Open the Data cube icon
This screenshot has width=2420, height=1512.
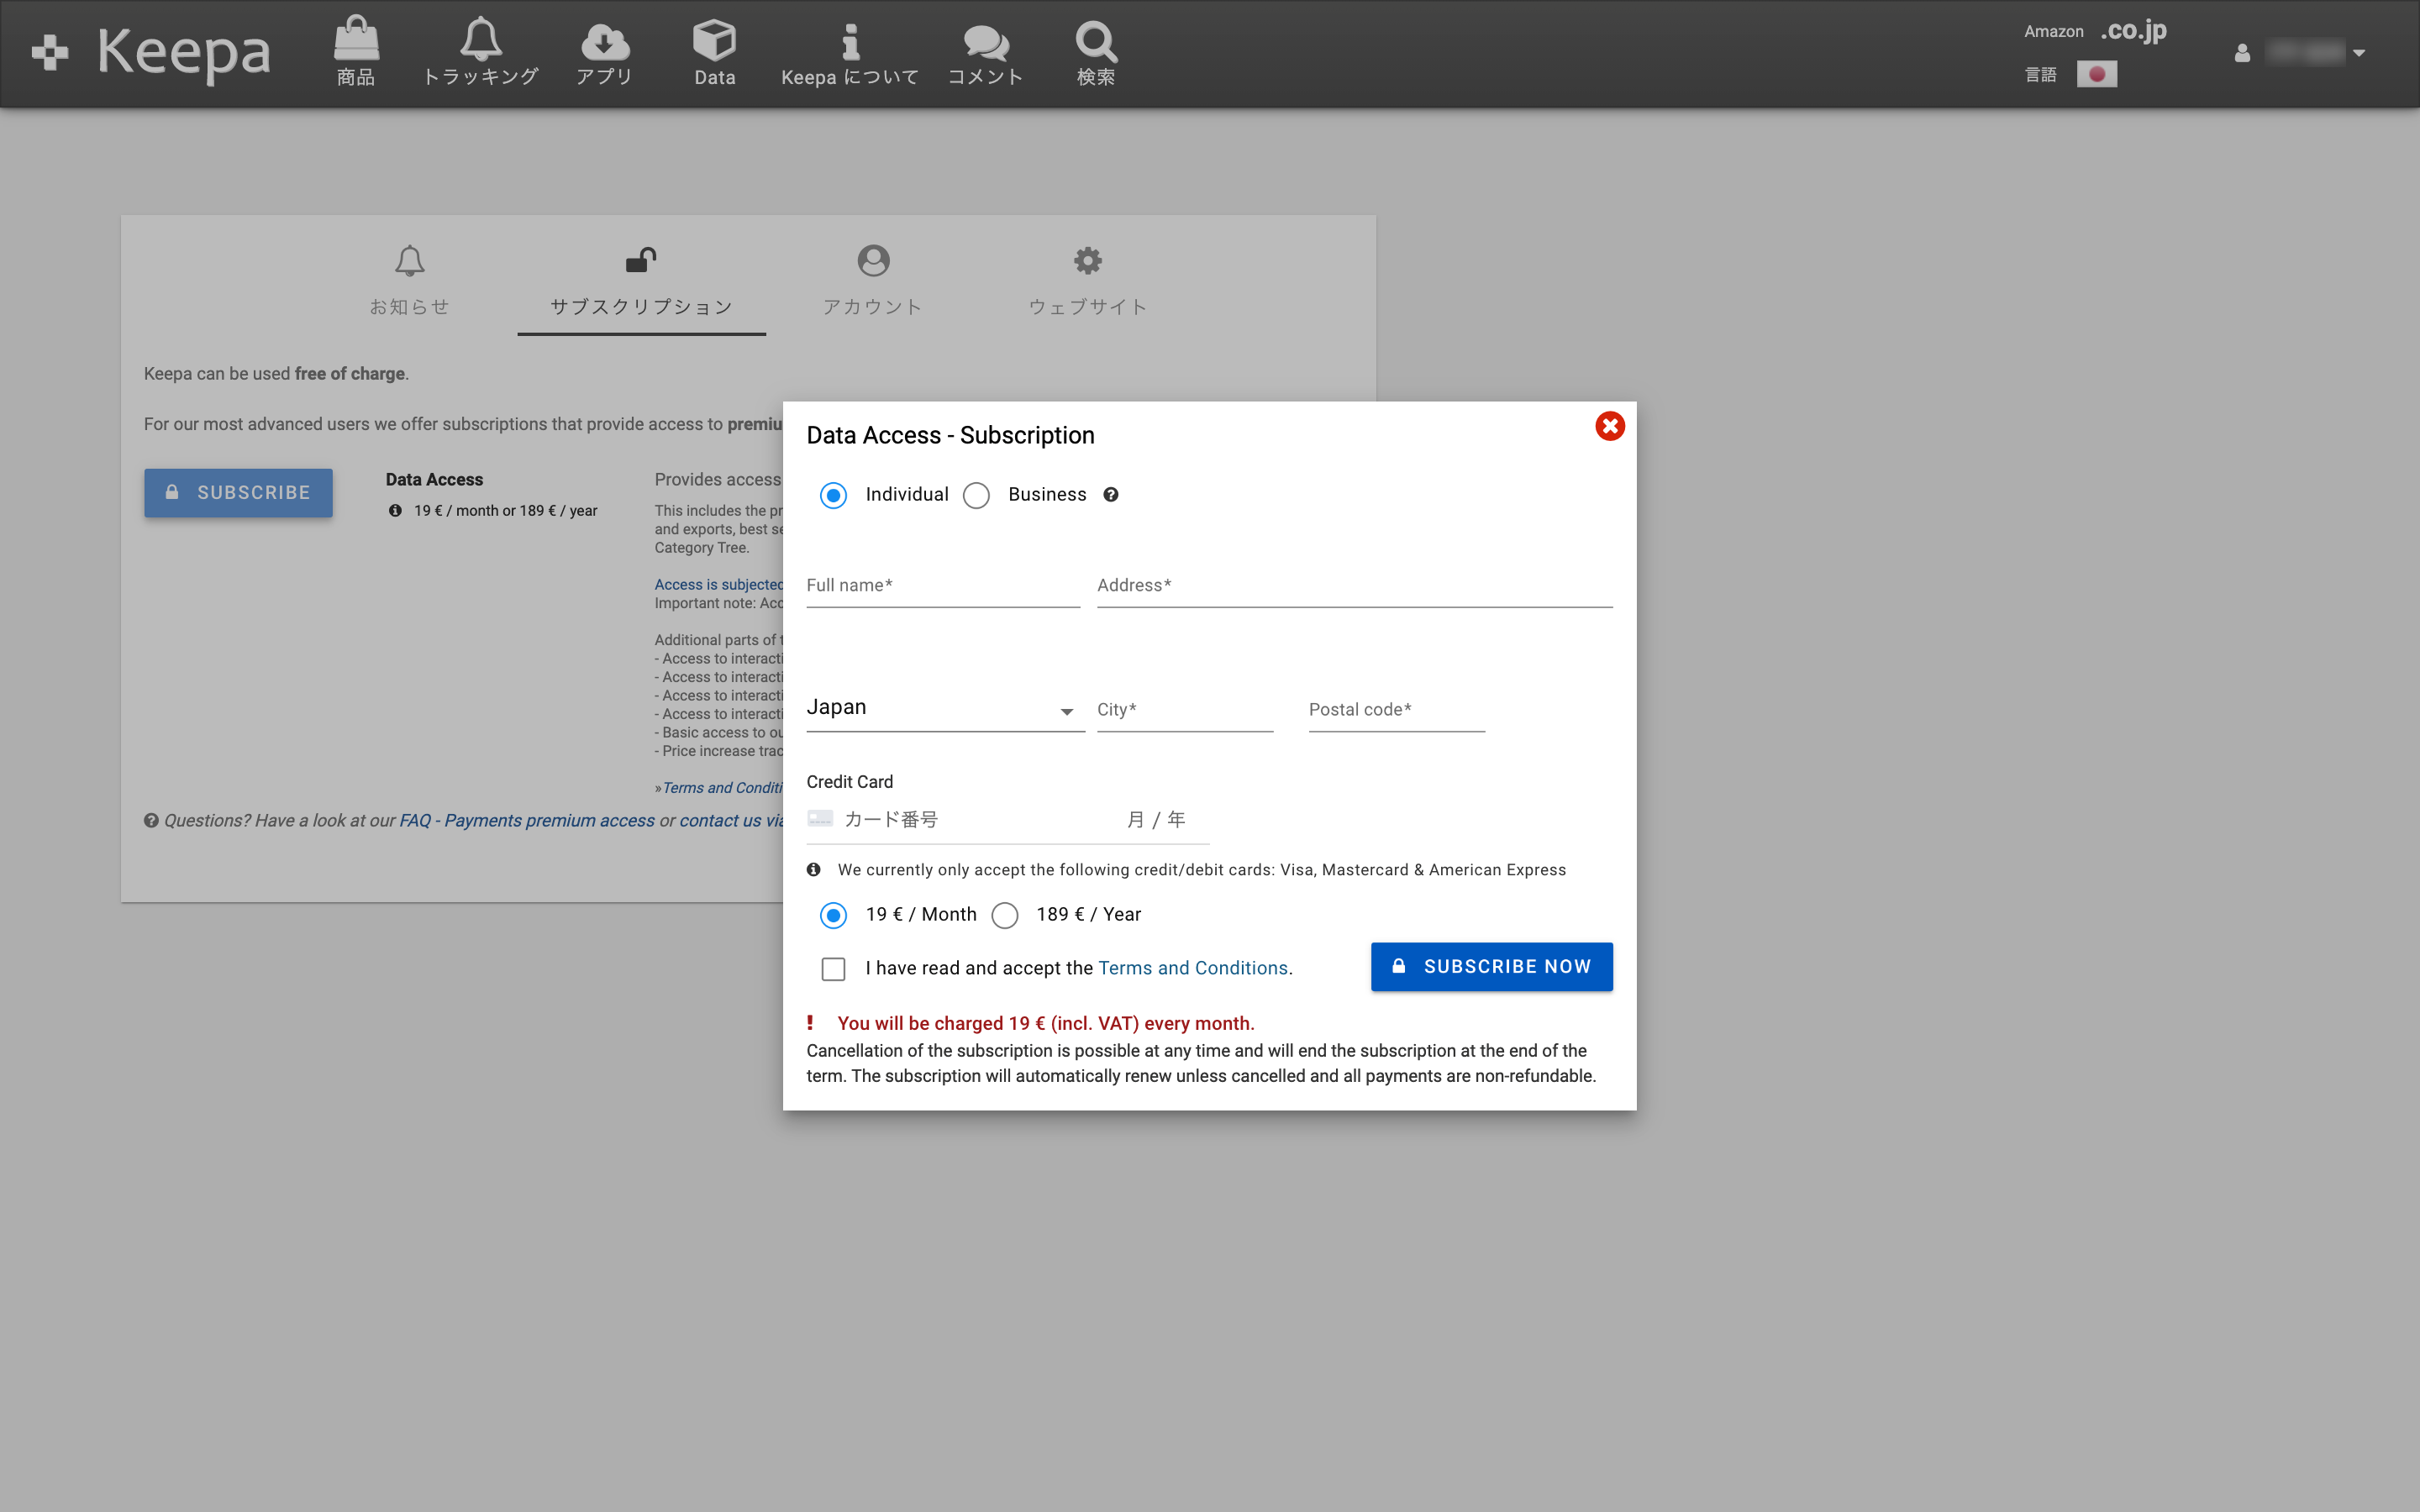pyautogui.click(x=714, y=42)
